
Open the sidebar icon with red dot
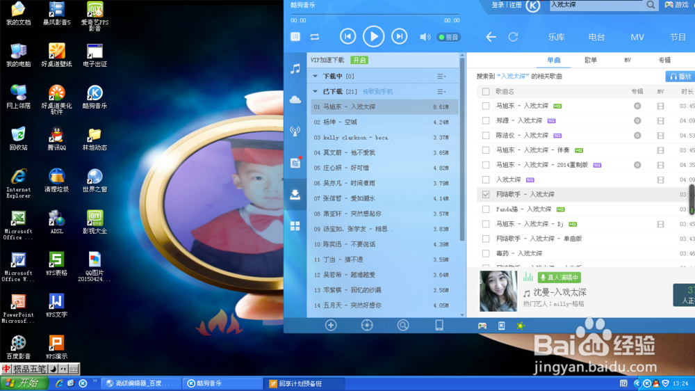[x=295, y=162]
